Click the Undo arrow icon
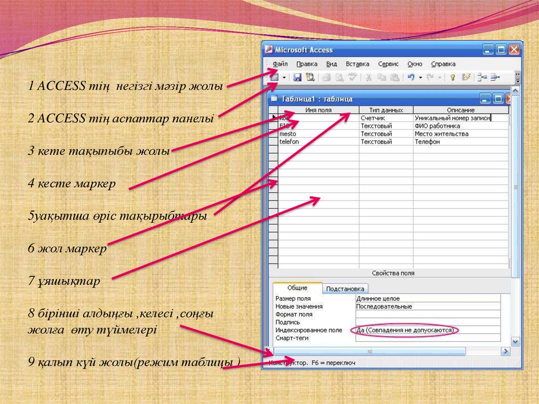This screenshot has height=404, width=539. tap(411, 78)
